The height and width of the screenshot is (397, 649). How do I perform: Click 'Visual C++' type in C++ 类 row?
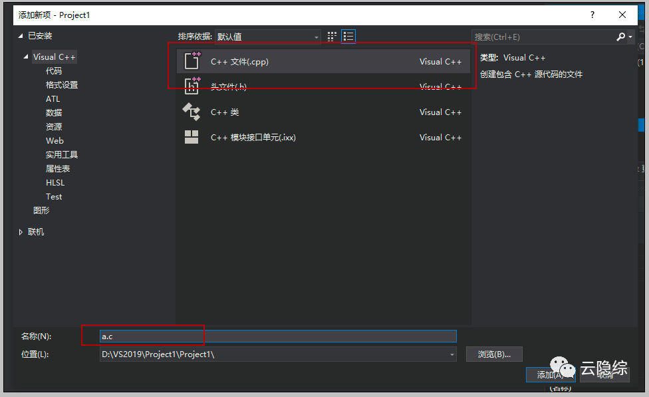[440, 112]
